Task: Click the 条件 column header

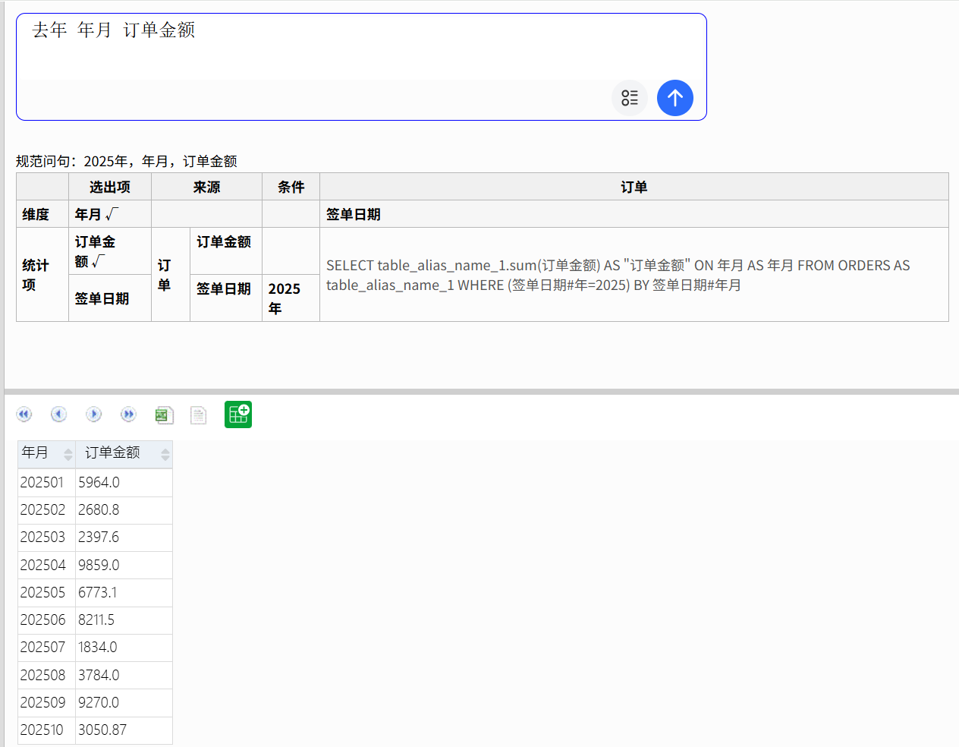Action: click(x=291, y=187)
